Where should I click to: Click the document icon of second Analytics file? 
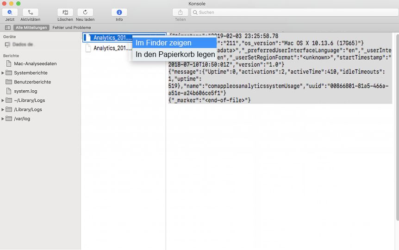tap(88, 48)
